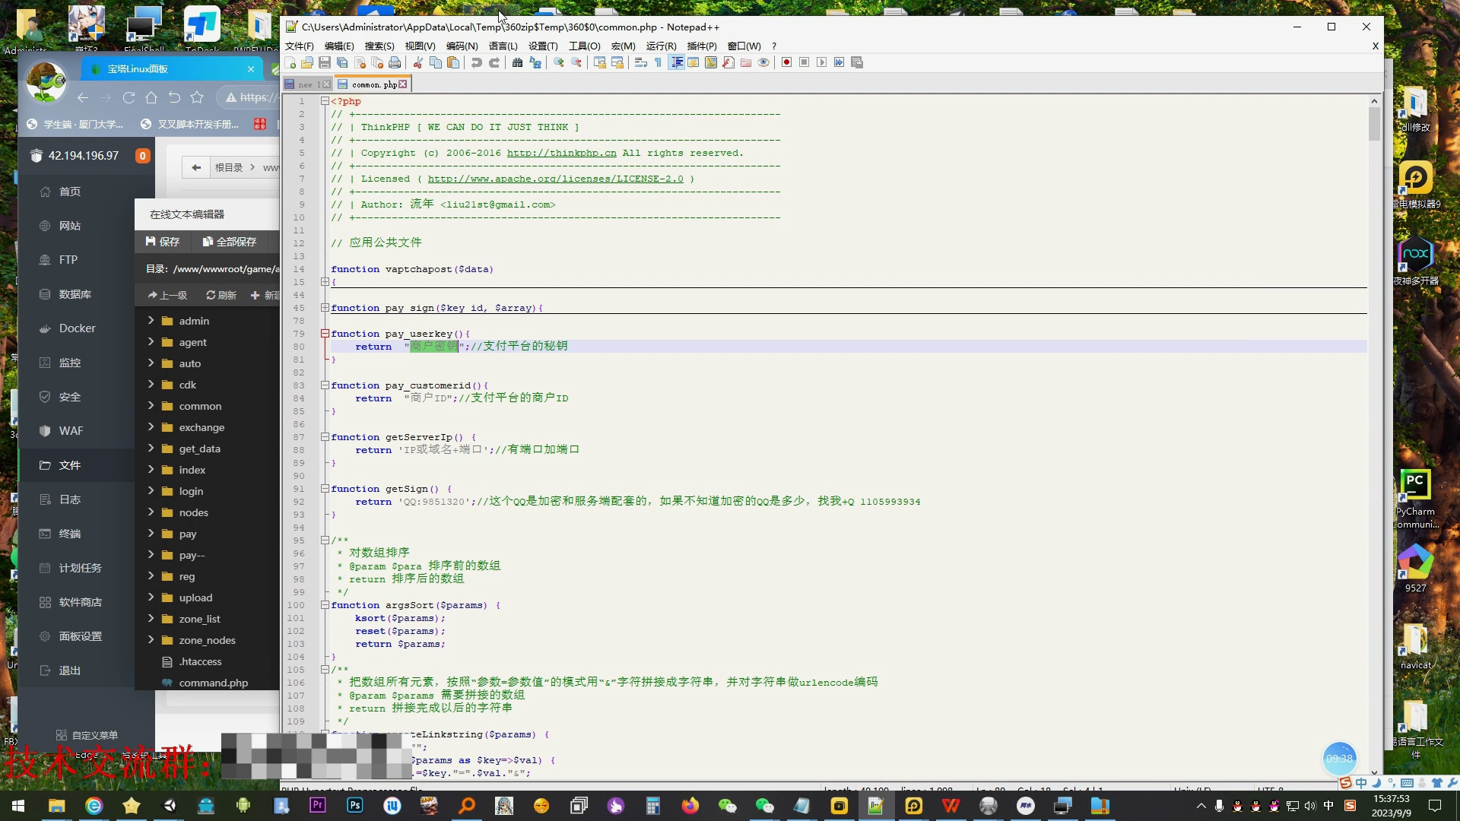
Task: Click the Print toolbar icon in Notepad++
Action: (x=395, y=62)
